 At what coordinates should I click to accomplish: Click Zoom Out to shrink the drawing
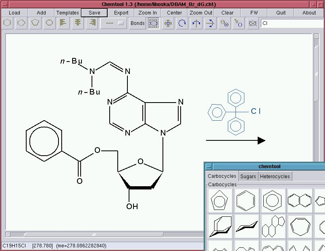point(201,12)
